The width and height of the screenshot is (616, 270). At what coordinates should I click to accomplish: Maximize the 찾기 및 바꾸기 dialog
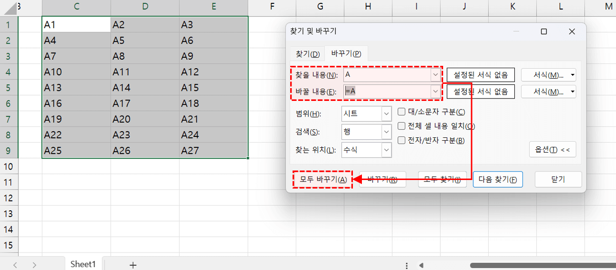[544, 32]
